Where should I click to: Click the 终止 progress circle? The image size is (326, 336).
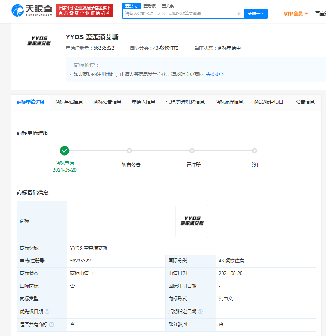(255, 151)
